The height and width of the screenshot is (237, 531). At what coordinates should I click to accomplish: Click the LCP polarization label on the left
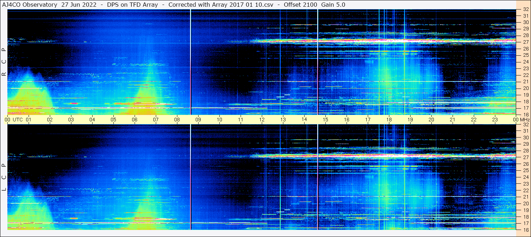(4, 177)
